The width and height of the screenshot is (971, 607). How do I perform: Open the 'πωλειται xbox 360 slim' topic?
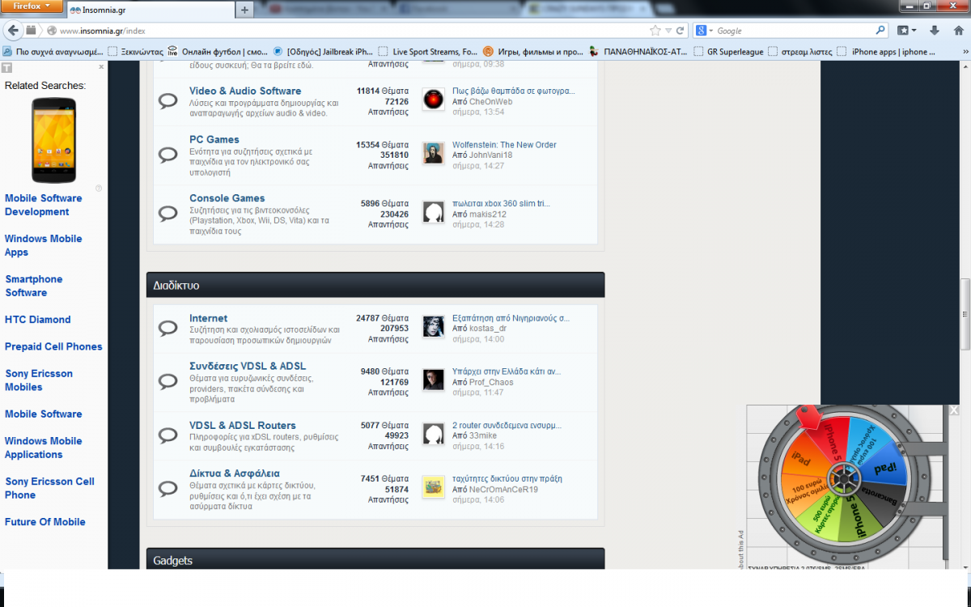[501, 203]
